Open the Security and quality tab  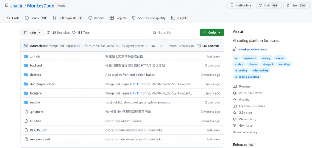click(149, 18)
